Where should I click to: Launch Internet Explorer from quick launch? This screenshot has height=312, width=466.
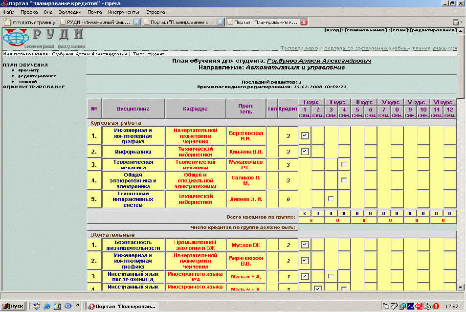[x=47, y=306]
